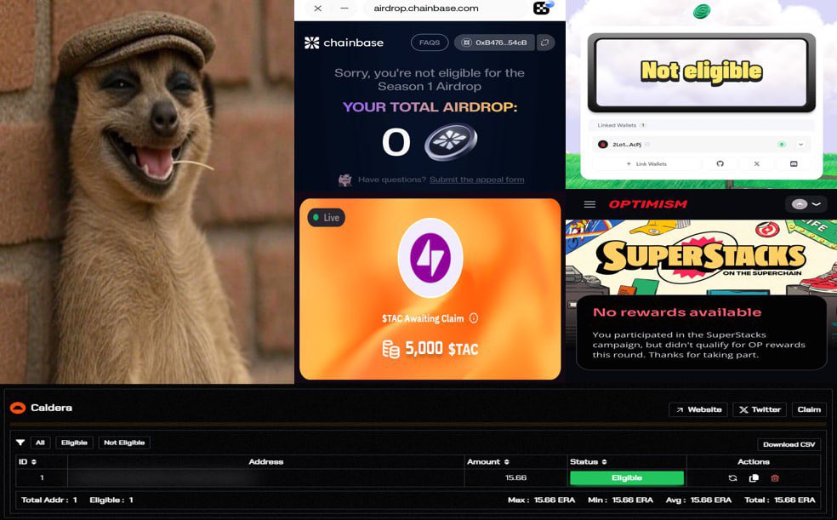837x520 pixels.
Task: Click the chainbase logo
Action: (344, 43)
